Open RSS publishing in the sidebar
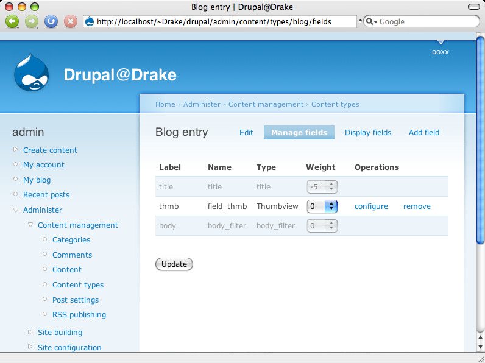485x363 pixels. (79, 315)
